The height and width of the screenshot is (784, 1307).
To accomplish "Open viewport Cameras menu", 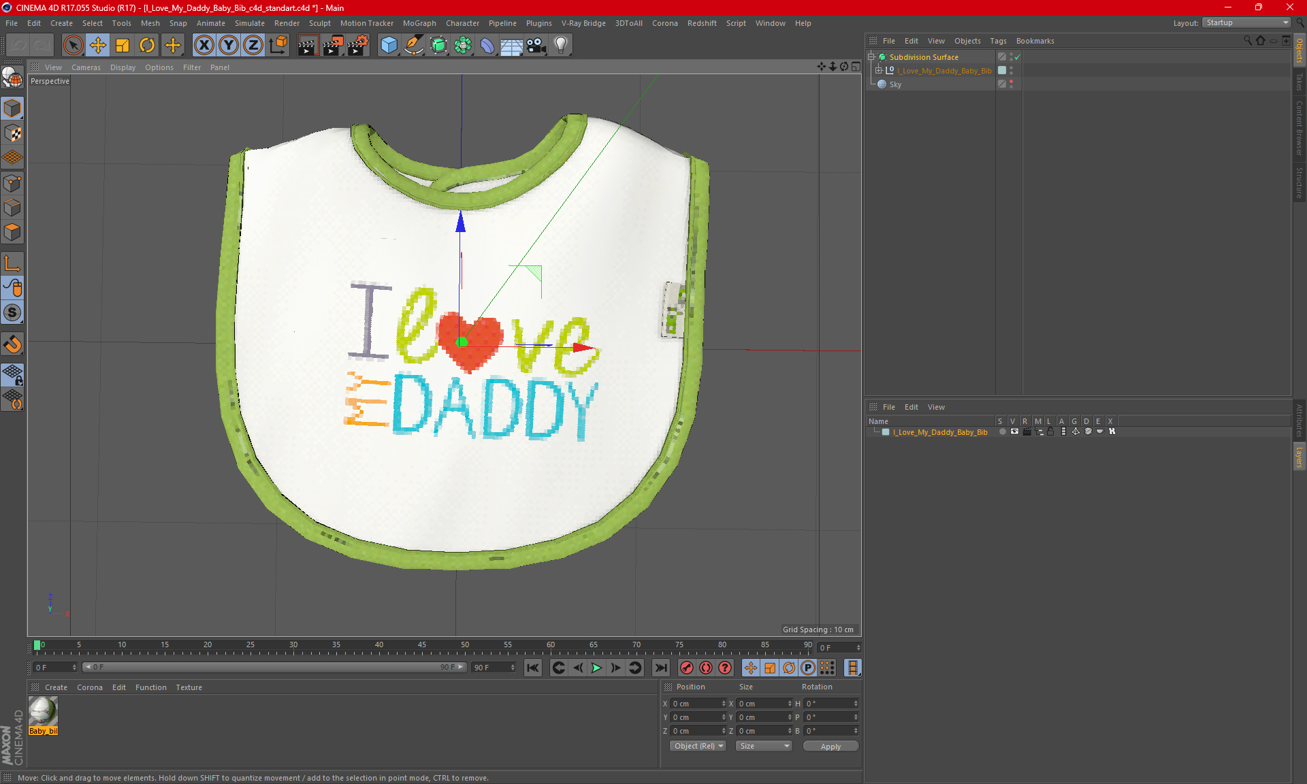I will pos(86,67).
